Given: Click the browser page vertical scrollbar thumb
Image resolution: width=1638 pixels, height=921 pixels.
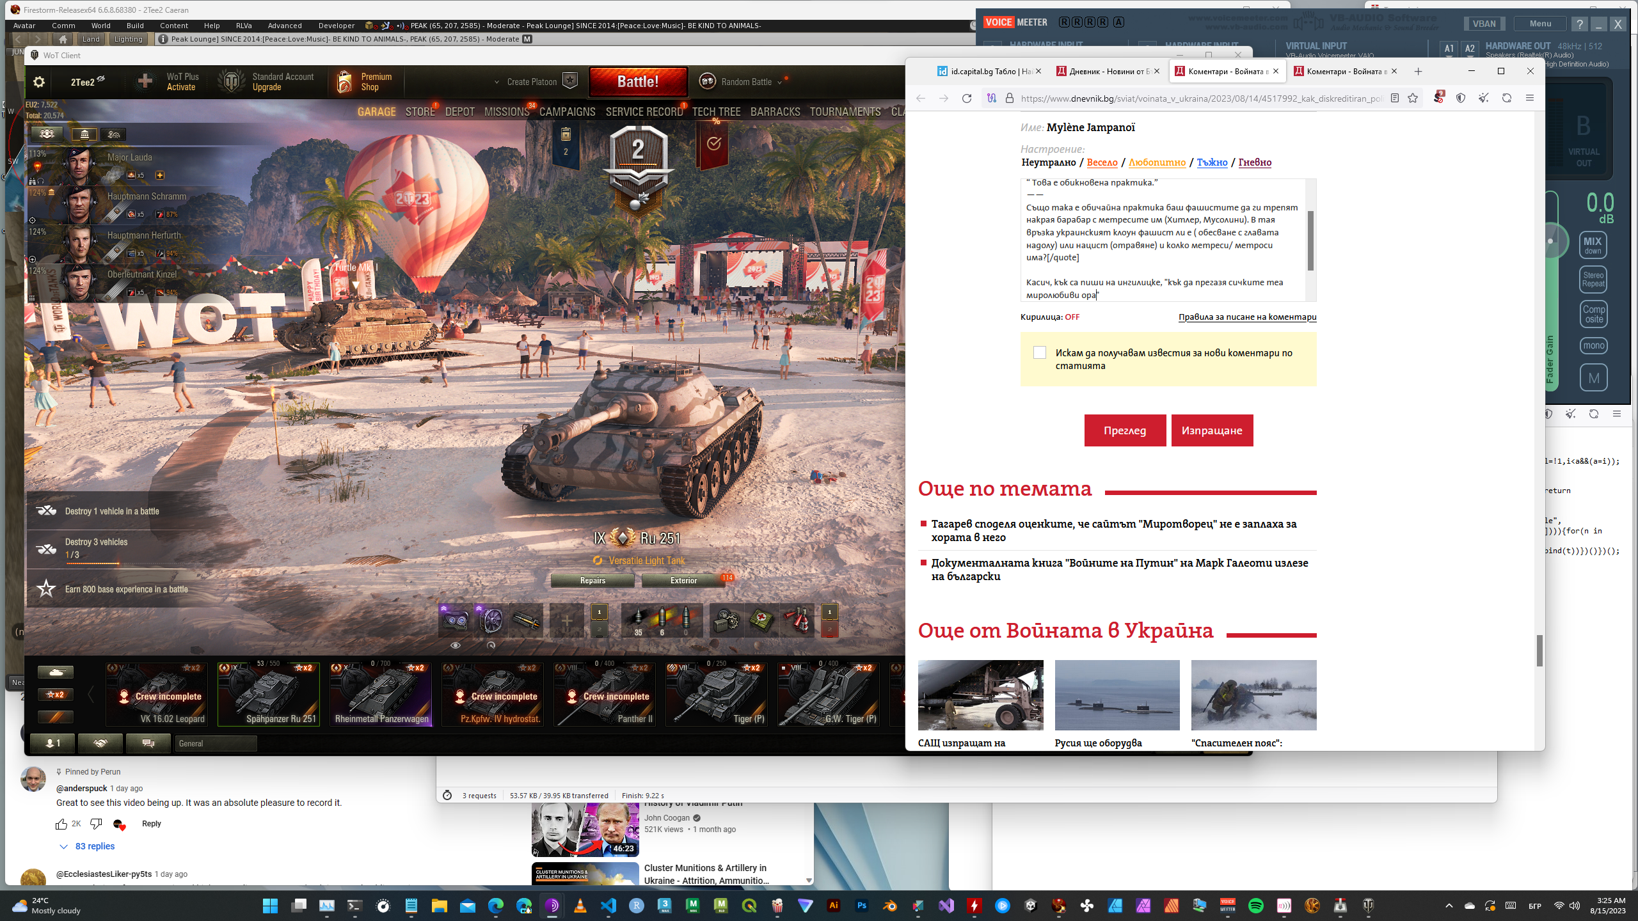Looking at the screenshot, I should pos(1539,650).
